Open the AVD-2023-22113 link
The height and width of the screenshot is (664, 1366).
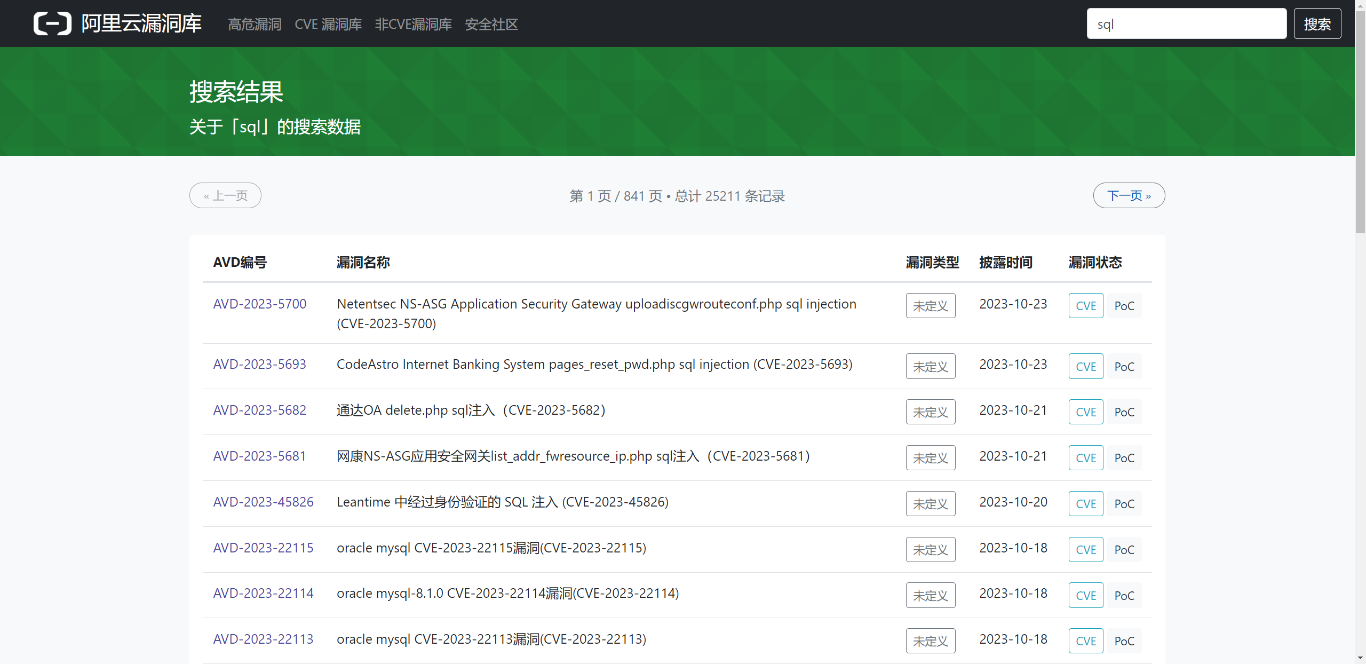264,639
